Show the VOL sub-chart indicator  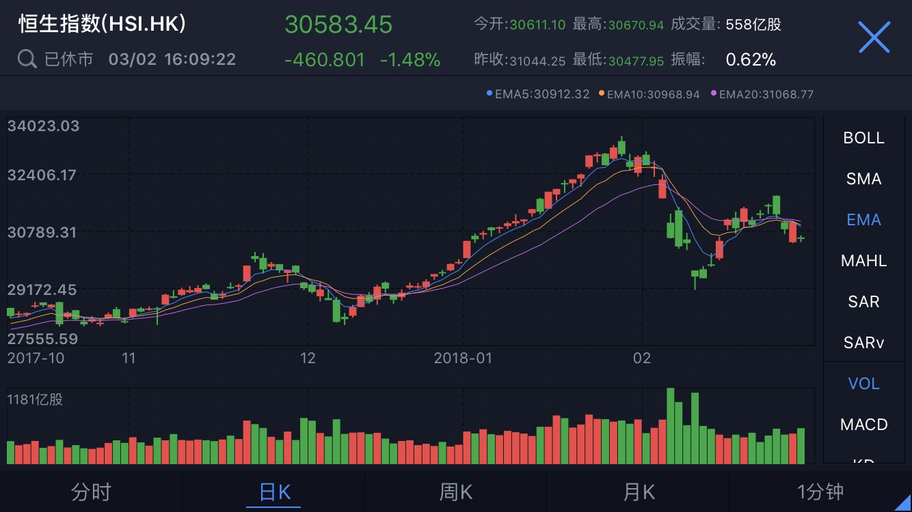pos(864,384)
